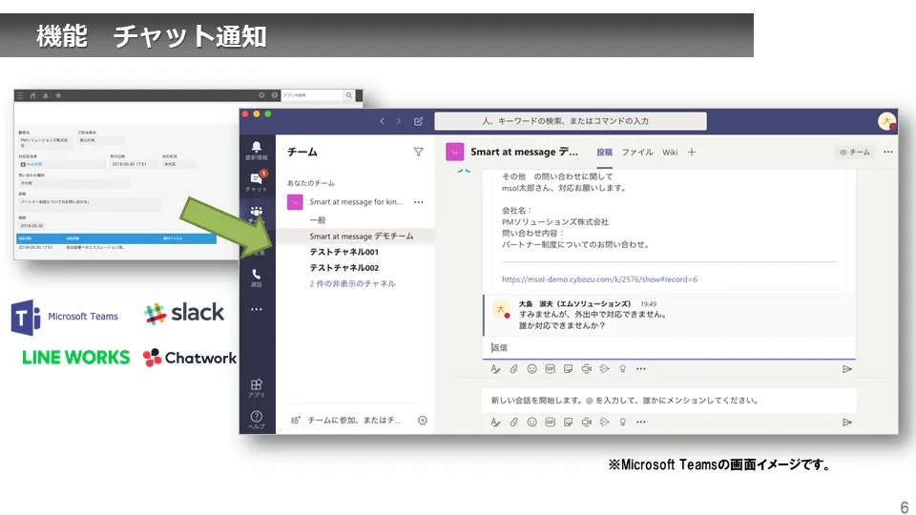Open manage teams gear icon
This screenshot has width=916, height=515.
point(423,421)
